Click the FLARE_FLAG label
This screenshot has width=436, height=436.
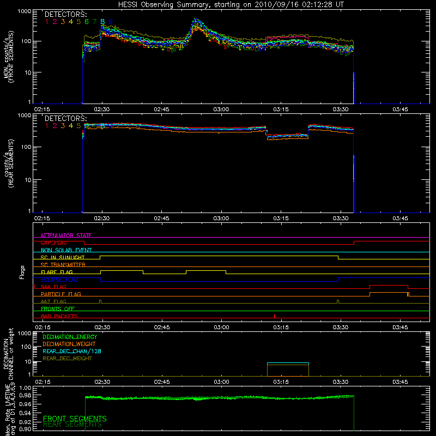[57, 272]
